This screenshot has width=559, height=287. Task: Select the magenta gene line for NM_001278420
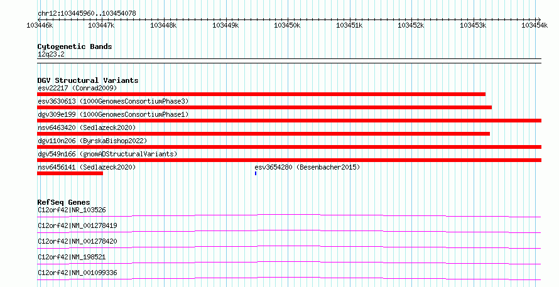tap(289, 247)
